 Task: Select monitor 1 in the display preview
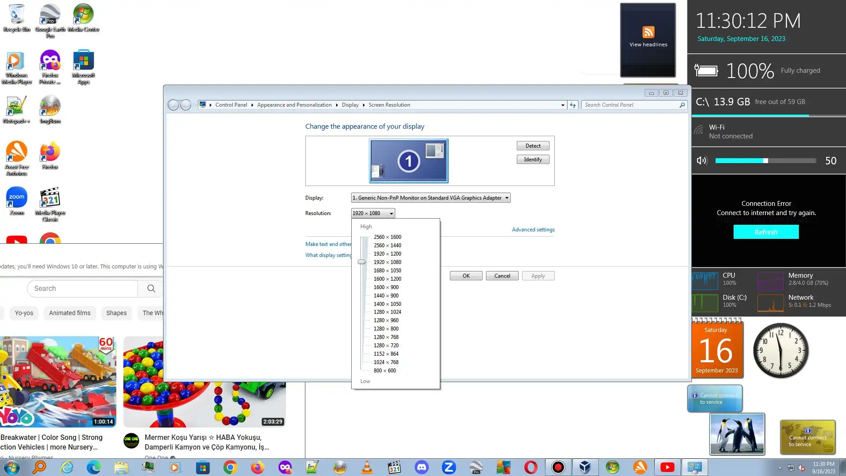click(x=408, y=161)
